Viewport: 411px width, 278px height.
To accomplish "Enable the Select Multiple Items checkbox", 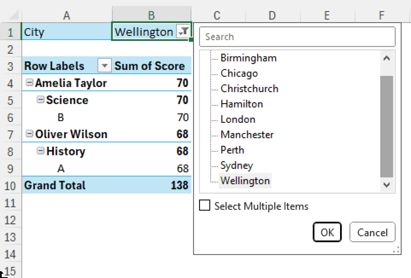I will [x=204, y=206].
